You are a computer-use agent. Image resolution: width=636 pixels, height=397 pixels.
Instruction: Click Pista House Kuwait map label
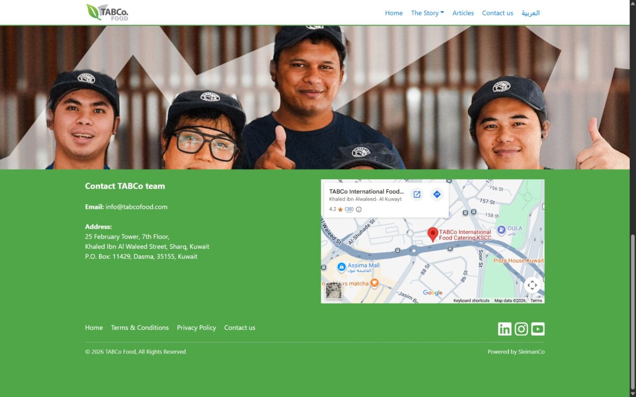click(x=518, y=260)
